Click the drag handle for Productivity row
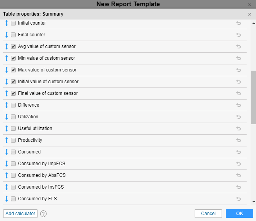This screenshot has height=221, width=256. coord(7,140)
